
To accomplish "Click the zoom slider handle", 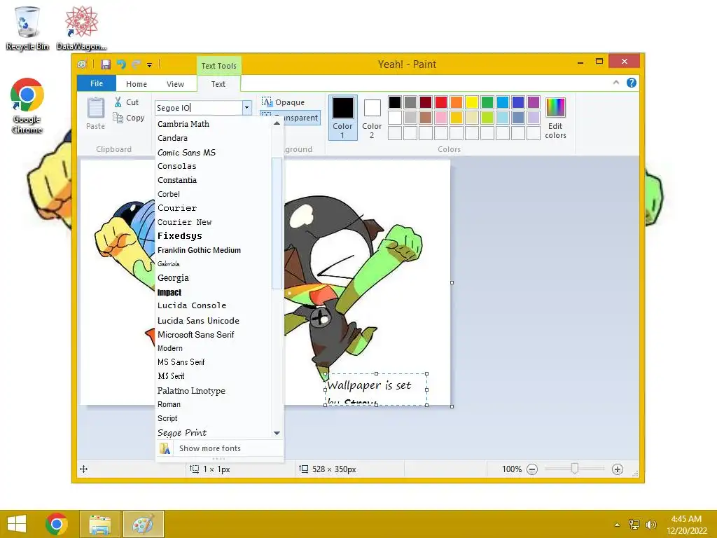I will tap(575, 469).
